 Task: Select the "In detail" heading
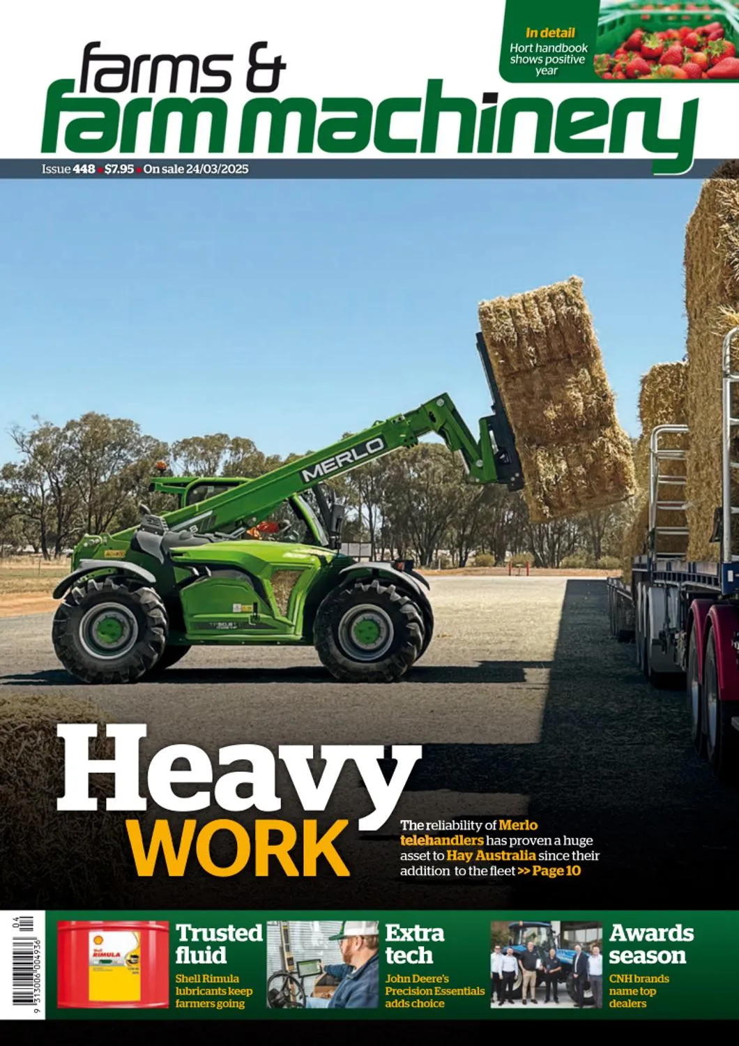click(550, 33)
